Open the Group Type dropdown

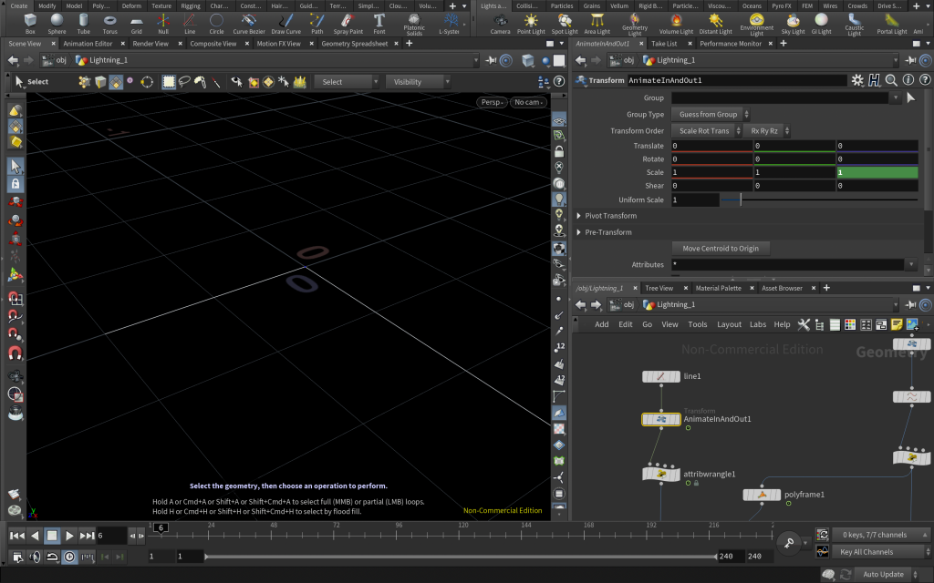tap(711, 114)
